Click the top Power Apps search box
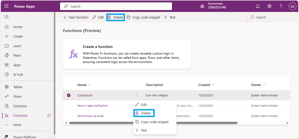Image resolution: width=299 pixels, height=139 pixels. 116,6
